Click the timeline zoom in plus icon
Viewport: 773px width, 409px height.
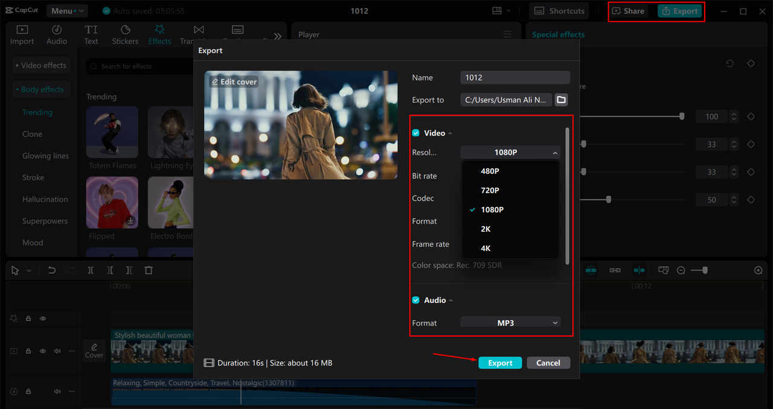pyautogui.click(x=759, y=271)
